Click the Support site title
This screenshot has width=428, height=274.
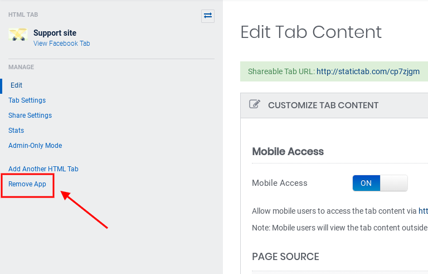[55, 33]
